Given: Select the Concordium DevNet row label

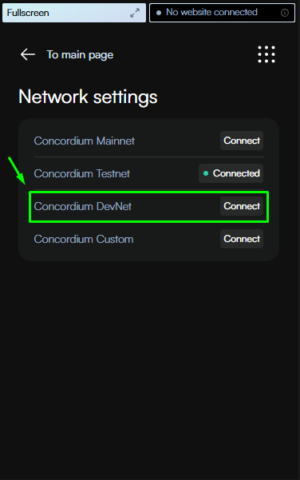Looking at the screenshot, I should tap(82, 206).
